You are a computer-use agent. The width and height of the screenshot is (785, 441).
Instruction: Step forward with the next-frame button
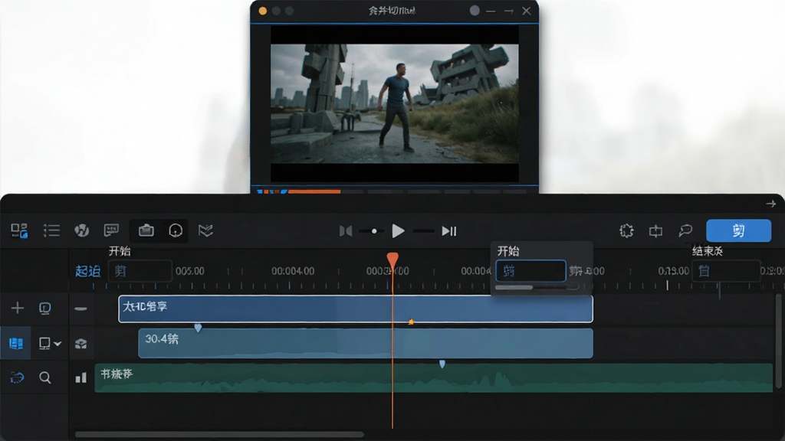pos(449,231)
